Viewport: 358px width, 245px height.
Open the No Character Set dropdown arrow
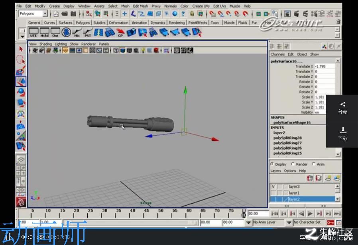pos(289,222)
